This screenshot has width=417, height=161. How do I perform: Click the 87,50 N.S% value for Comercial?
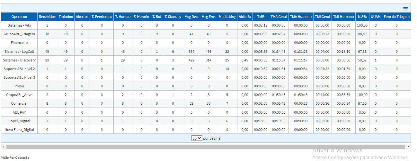pos(362,103)
